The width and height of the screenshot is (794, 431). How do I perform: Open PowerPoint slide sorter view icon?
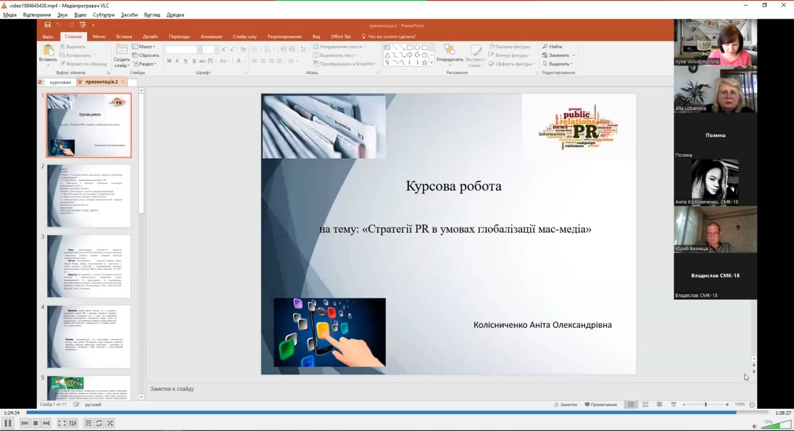click(645, 405)
